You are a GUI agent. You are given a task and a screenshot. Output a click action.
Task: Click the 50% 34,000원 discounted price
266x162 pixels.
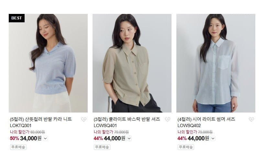click(26, 138)
